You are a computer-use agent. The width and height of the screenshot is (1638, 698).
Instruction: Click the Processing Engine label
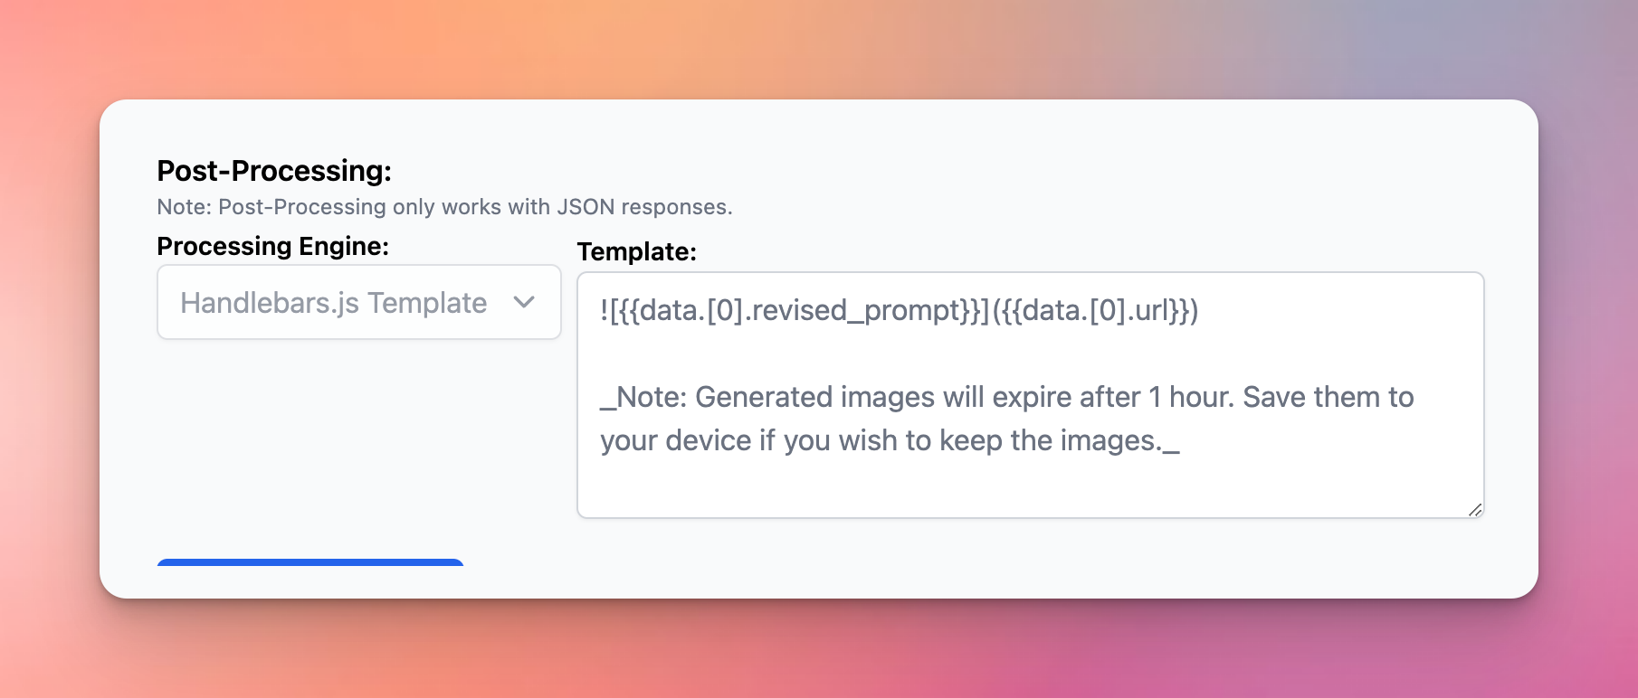pyautogui.click(x=272, y=246)
